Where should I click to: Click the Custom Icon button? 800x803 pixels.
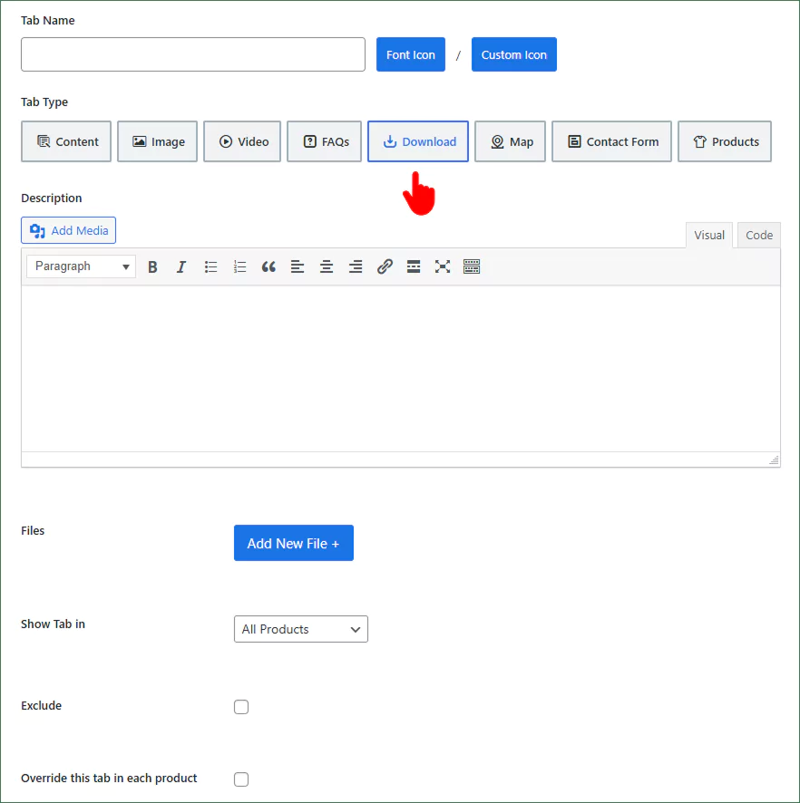(x=514, y=54)
